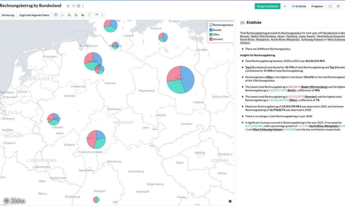Click the 'Hesse' link in the insights summary
Screen dimensions: 345x207
pyautogui.click(x=281, y=37)
